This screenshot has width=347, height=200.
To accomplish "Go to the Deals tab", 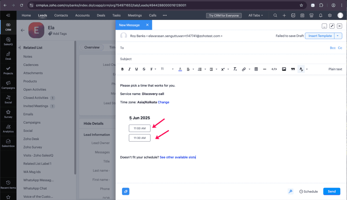I will point(101,15).
